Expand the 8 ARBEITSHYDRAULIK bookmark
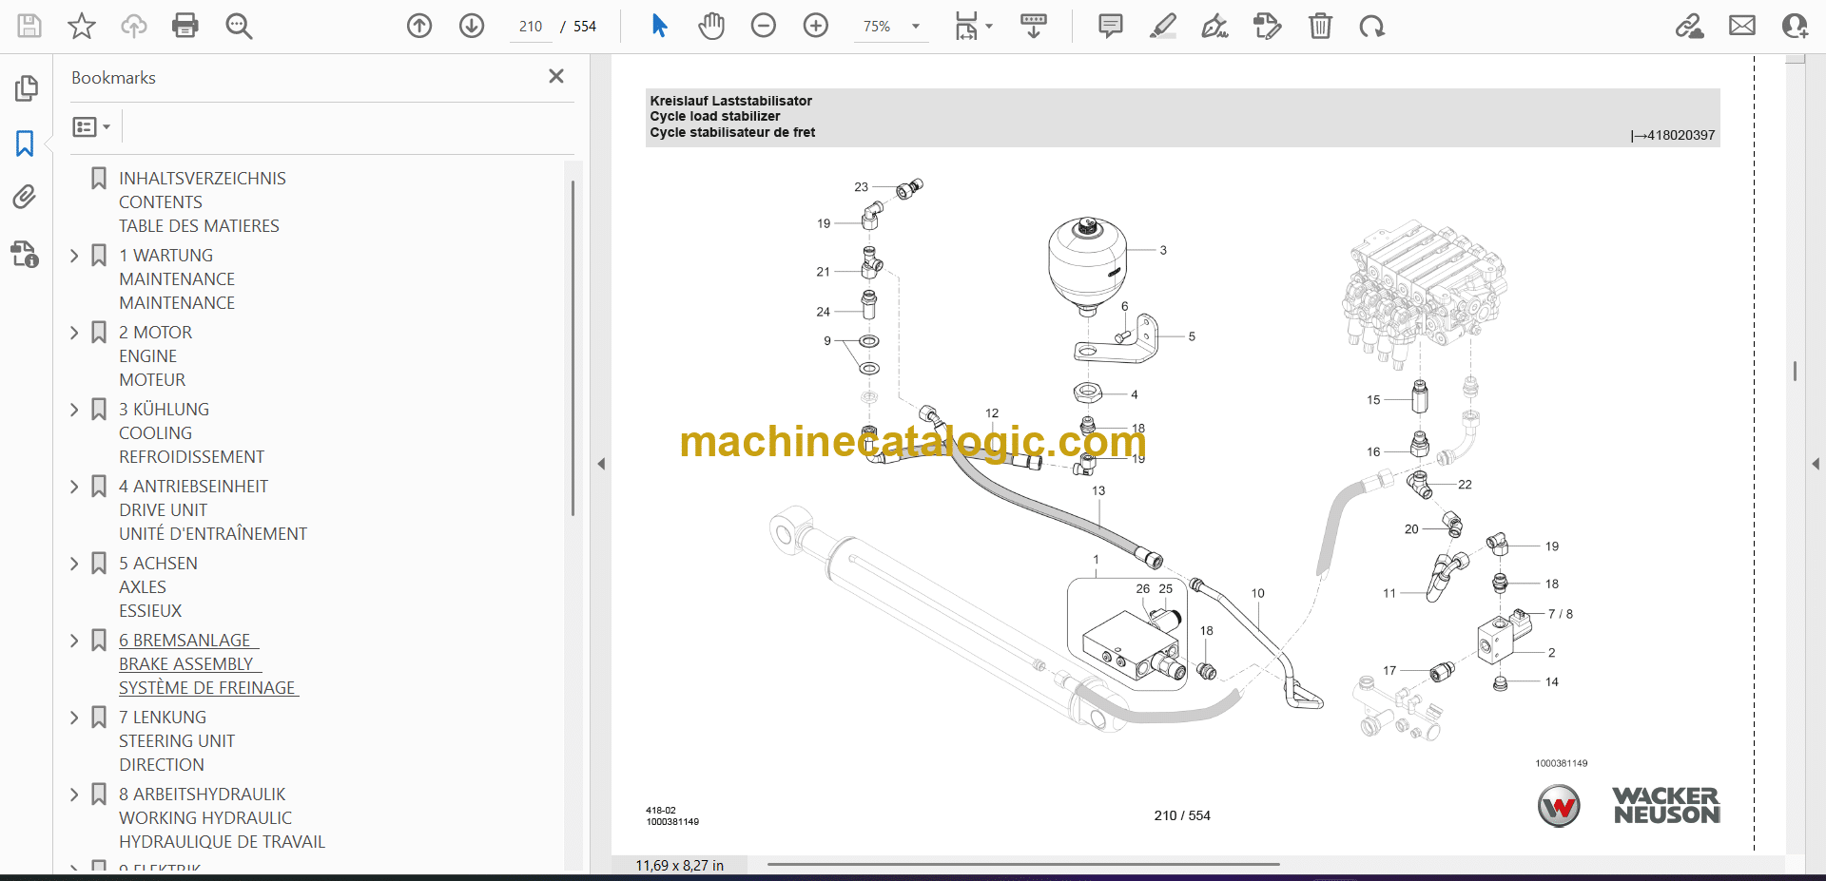1826x881 pixels. (x=74, y=795)
